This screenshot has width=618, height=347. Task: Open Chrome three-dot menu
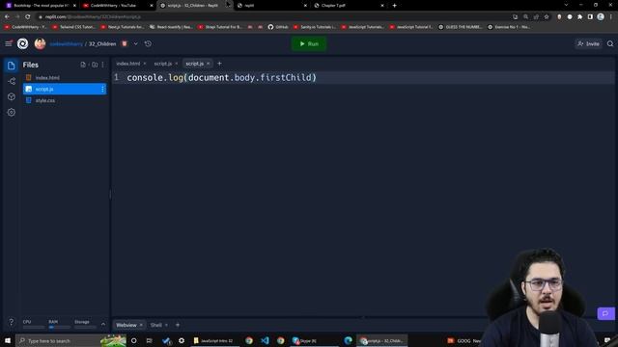pyautogui.click(x=611, y=16)
